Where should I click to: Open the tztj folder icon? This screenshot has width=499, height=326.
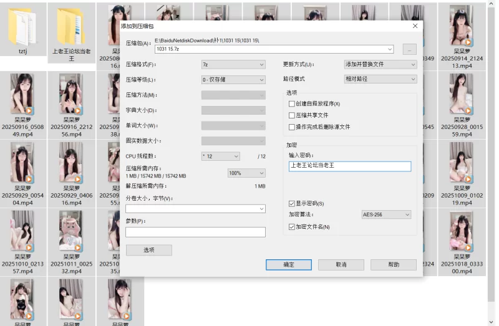click(22, 27)
